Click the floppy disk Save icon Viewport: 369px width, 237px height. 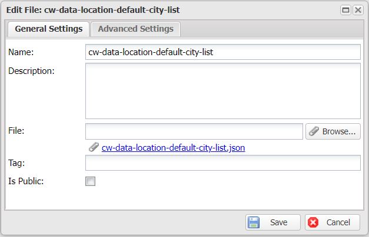254,222
